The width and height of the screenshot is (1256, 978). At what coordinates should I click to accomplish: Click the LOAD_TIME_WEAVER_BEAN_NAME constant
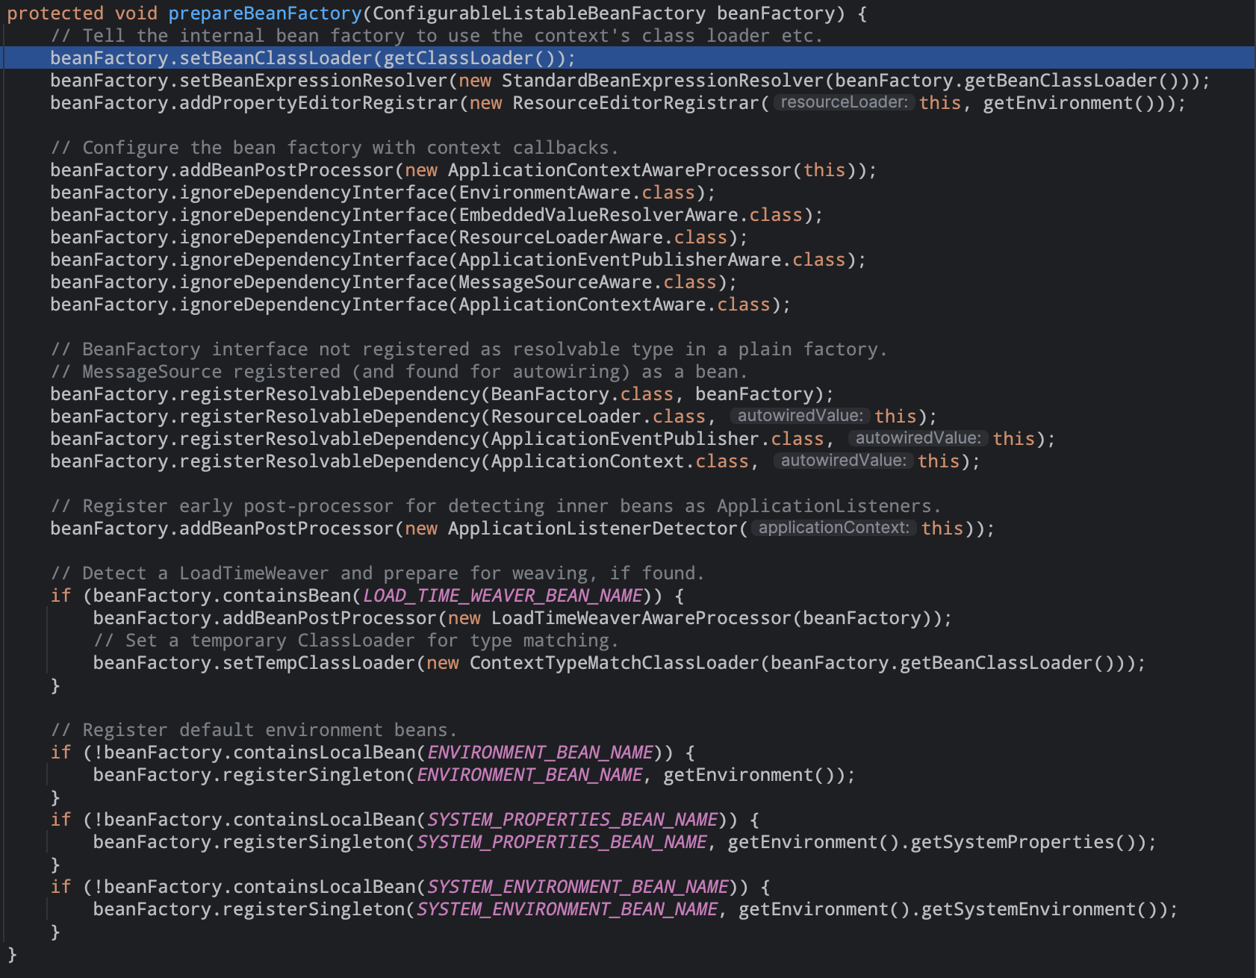[x=503, y=596]
